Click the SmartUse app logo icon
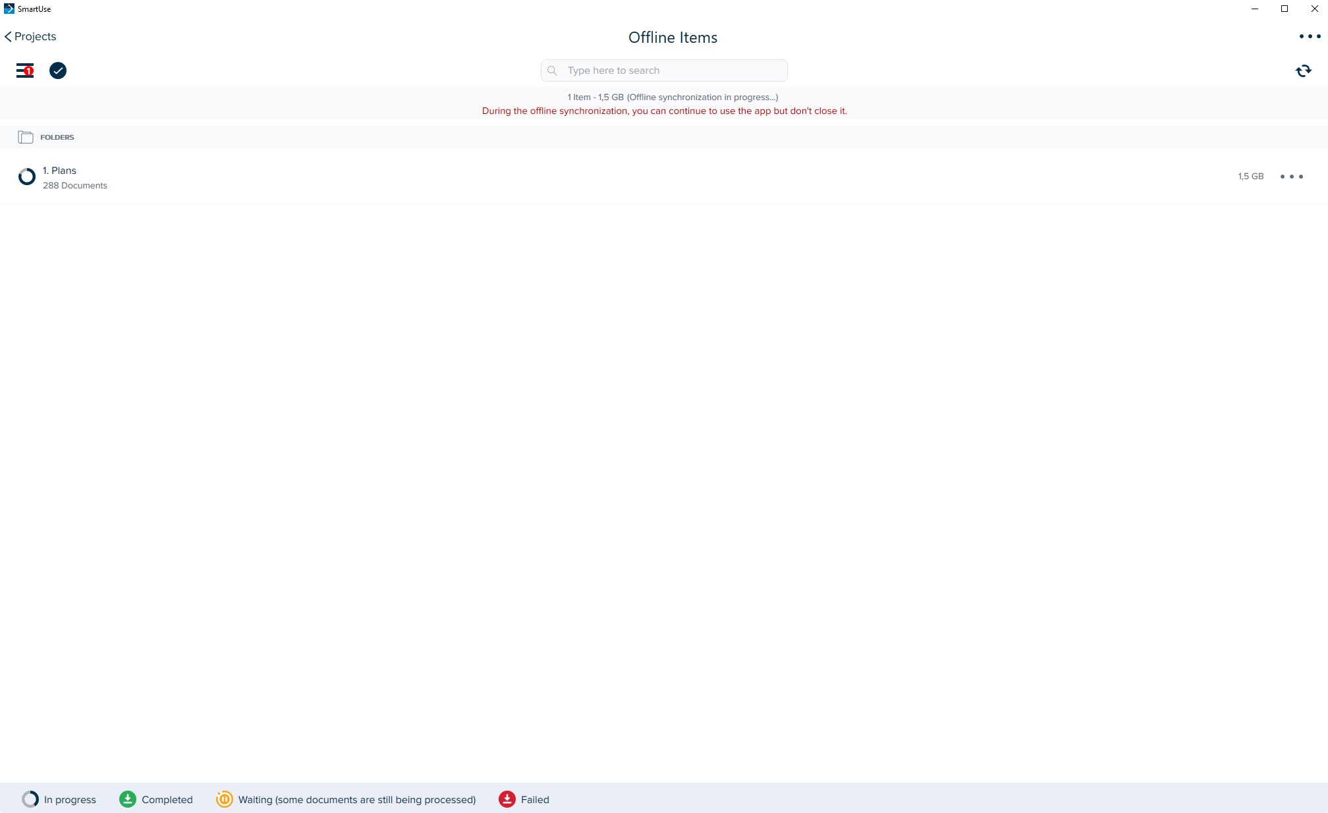 11,9
